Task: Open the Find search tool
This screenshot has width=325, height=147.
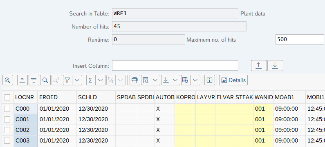Action: point(45,80)
